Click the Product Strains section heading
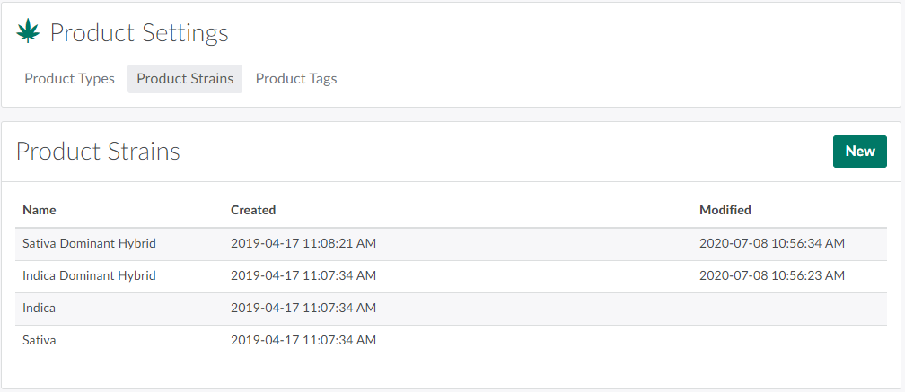Image resolution: width=905 pixels, height=392 pixels. 99,152
